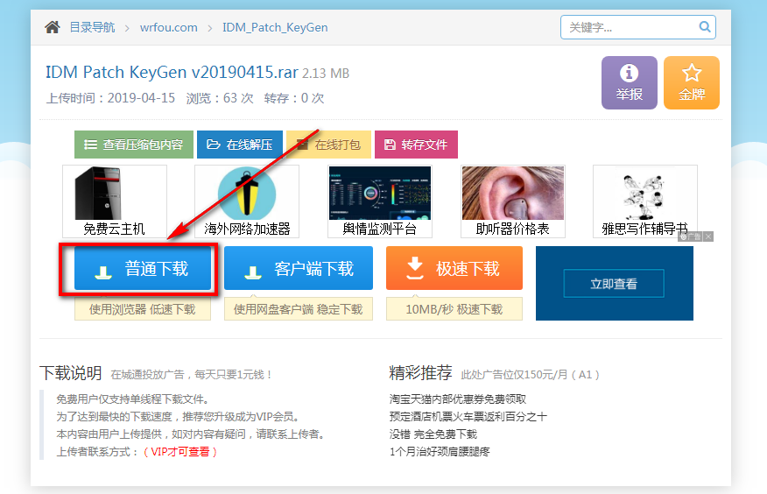The height and width of the screenshot is (494, 767).
Task: Open 淘宝天猫内部优惠券免费领取 link
Action: pos(458,399)
